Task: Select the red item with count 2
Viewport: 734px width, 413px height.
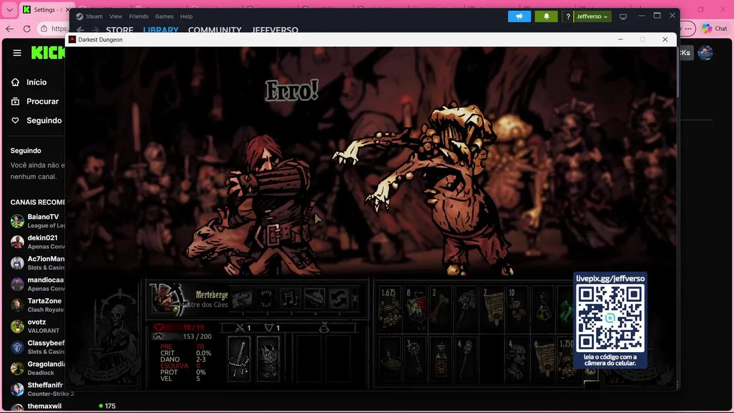Action: [x=440, y=307]
